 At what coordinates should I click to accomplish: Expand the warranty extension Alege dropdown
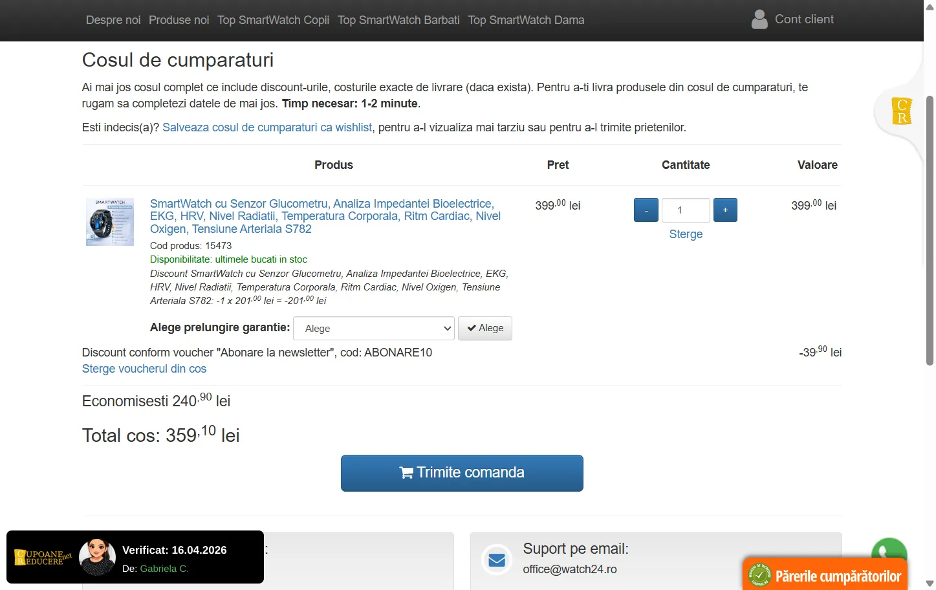pyautogui.click(x=374, y=329)
